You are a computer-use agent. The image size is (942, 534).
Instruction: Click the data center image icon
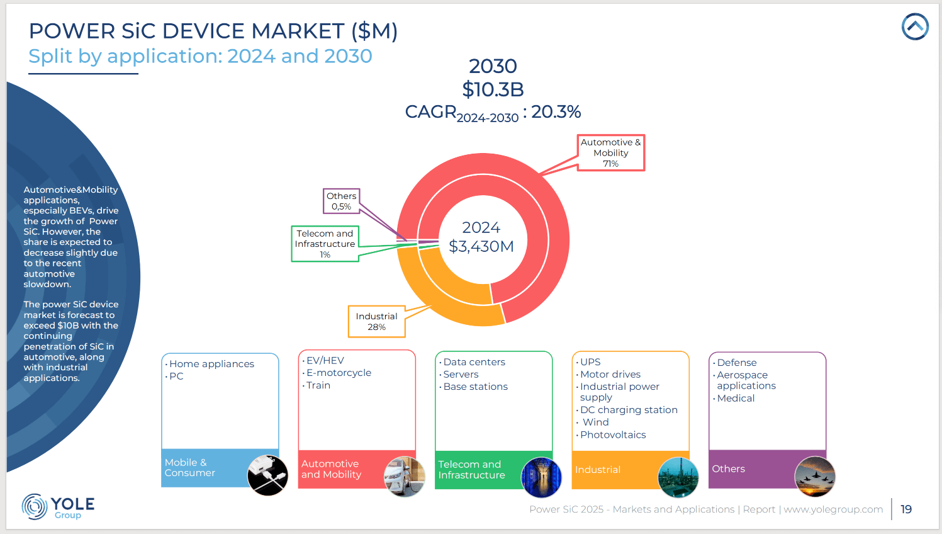click(x=541, y=477)
